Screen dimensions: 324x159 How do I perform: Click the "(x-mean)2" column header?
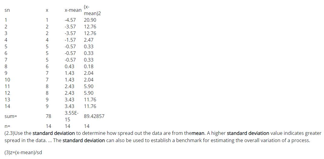pyautogui.click(x=92, y=10)
